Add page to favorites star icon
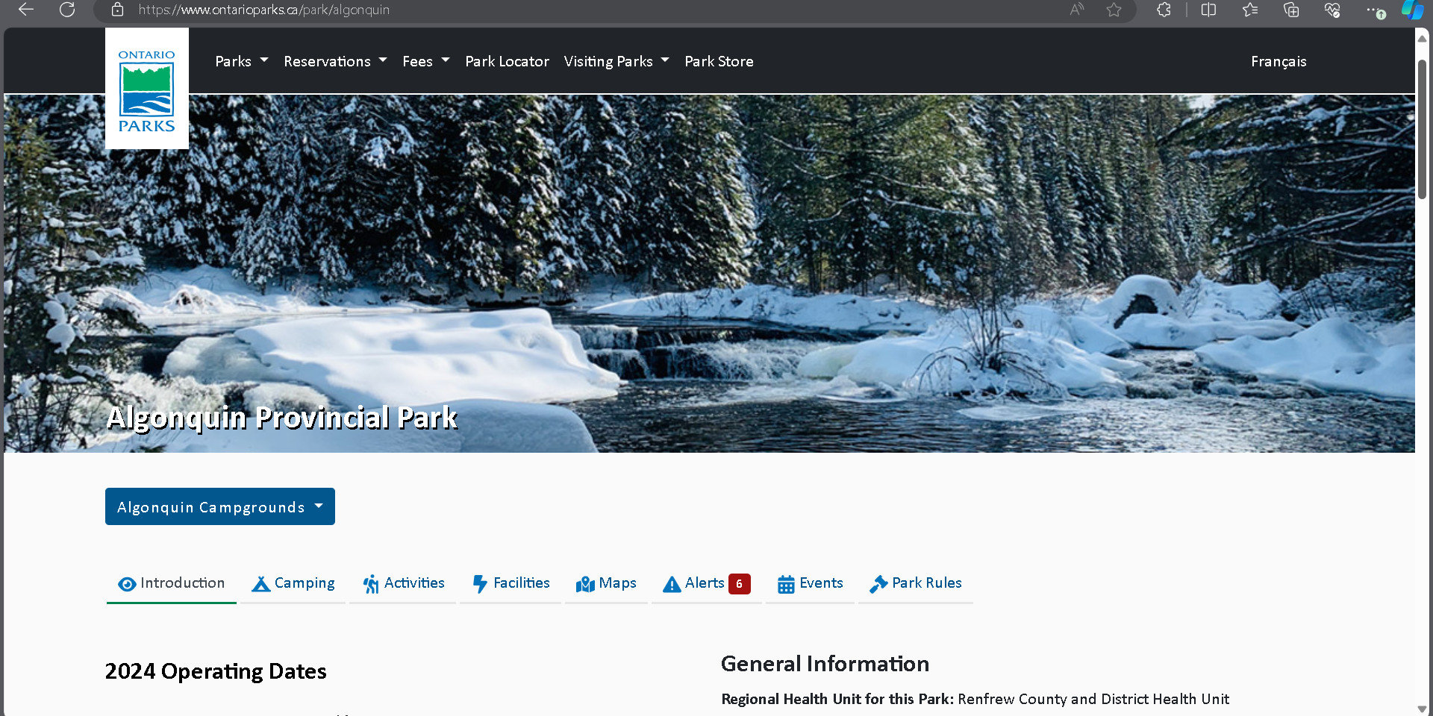The width and height of the screenshot is (1433, 716). coord(1114,10)
